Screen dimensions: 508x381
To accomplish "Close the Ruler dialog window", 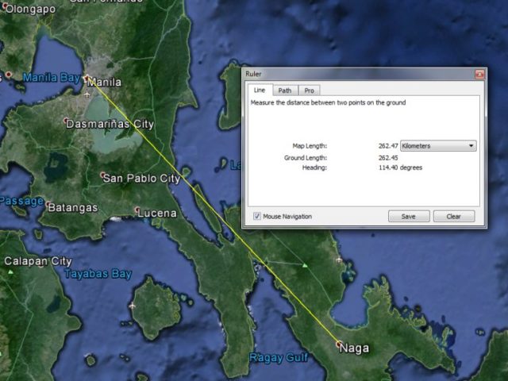I will point(479,74).
